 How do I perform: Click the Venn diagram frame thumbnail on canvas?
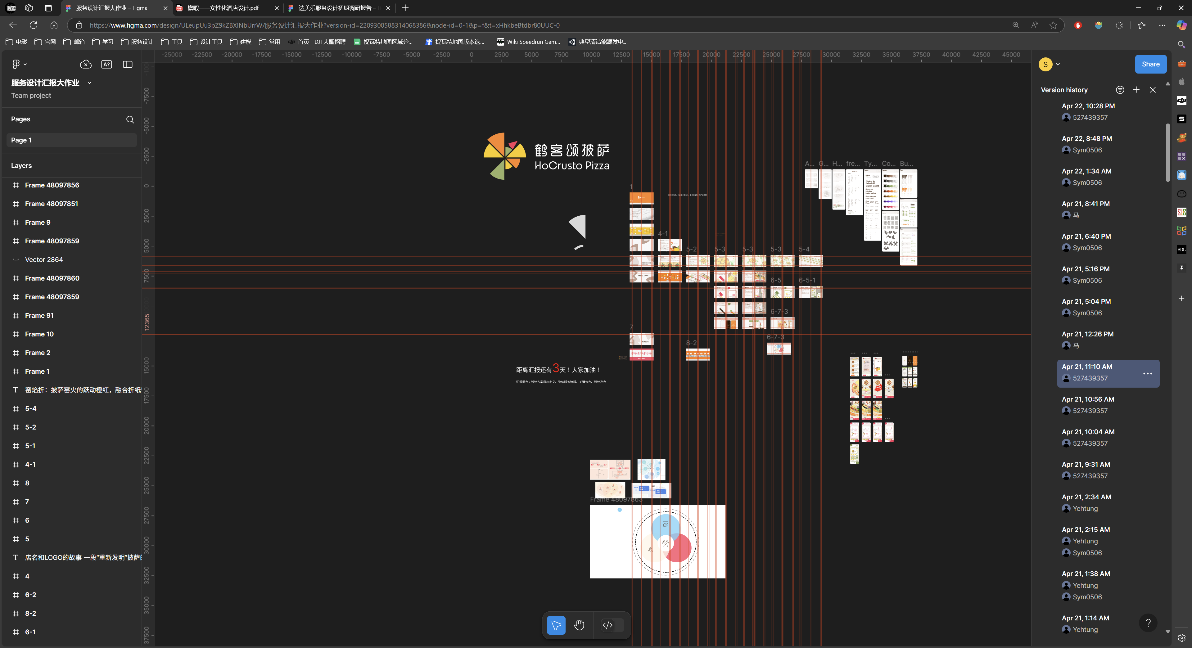(x=657, y=542)
